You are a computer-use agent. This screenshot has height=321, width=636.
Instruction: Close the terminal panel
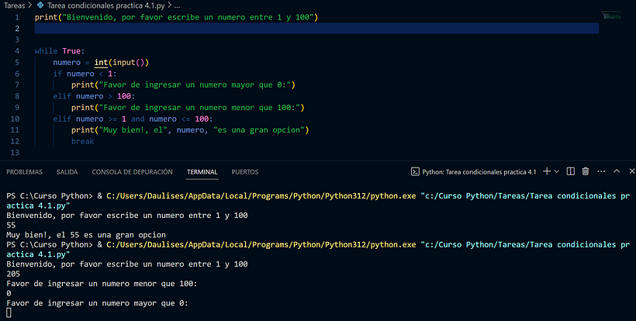(x=632, y=171)
